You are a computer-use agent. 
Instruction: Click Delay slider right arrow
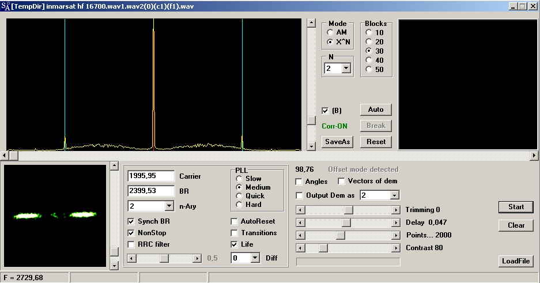(396, 222)
